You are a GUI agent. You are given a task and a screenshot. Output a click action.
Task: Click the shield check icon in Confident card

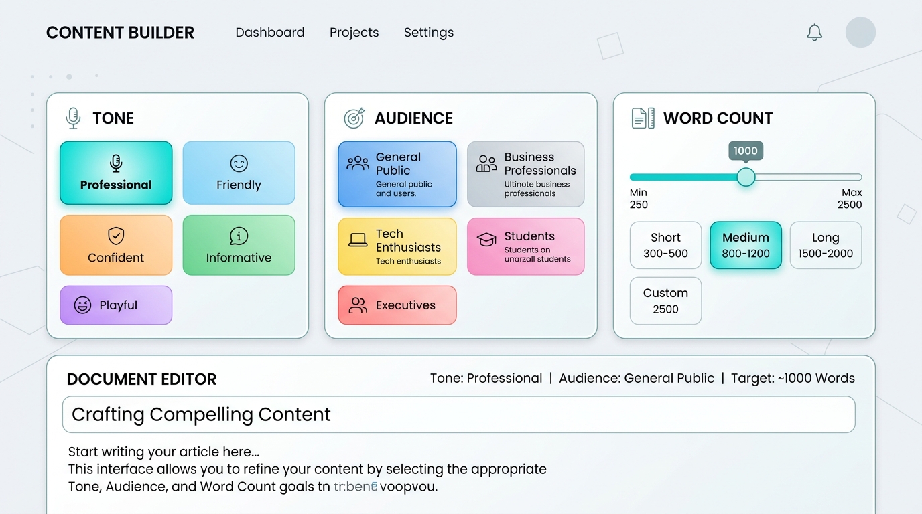(116, 236)
